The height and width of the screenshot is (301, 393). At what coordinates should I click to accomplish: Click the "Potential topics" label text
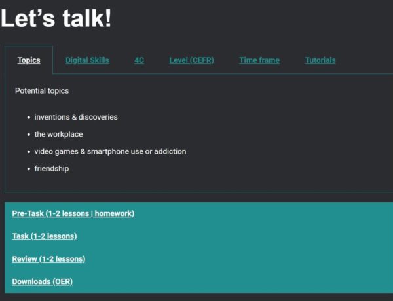42,91
